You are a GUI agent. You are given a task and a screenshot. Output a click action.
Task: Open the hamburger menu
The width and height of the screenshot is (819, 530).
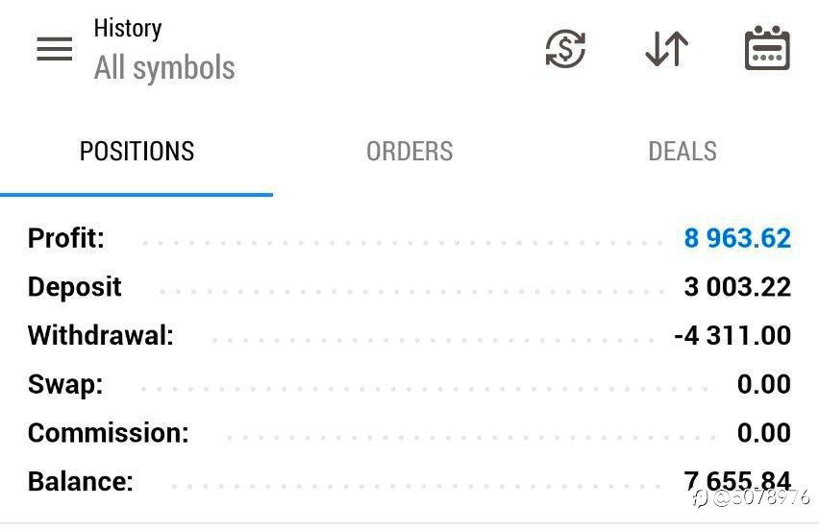pos(55,49)
